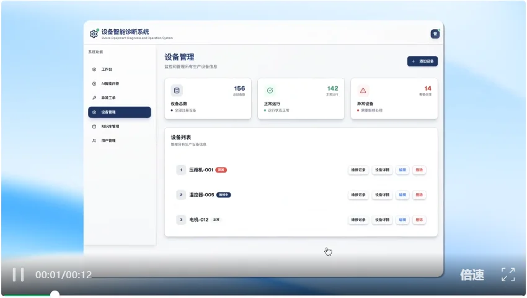Click the 设备列表 section heading
The height and width of the screenshot is (298, 527).
(x=181, y=137)
